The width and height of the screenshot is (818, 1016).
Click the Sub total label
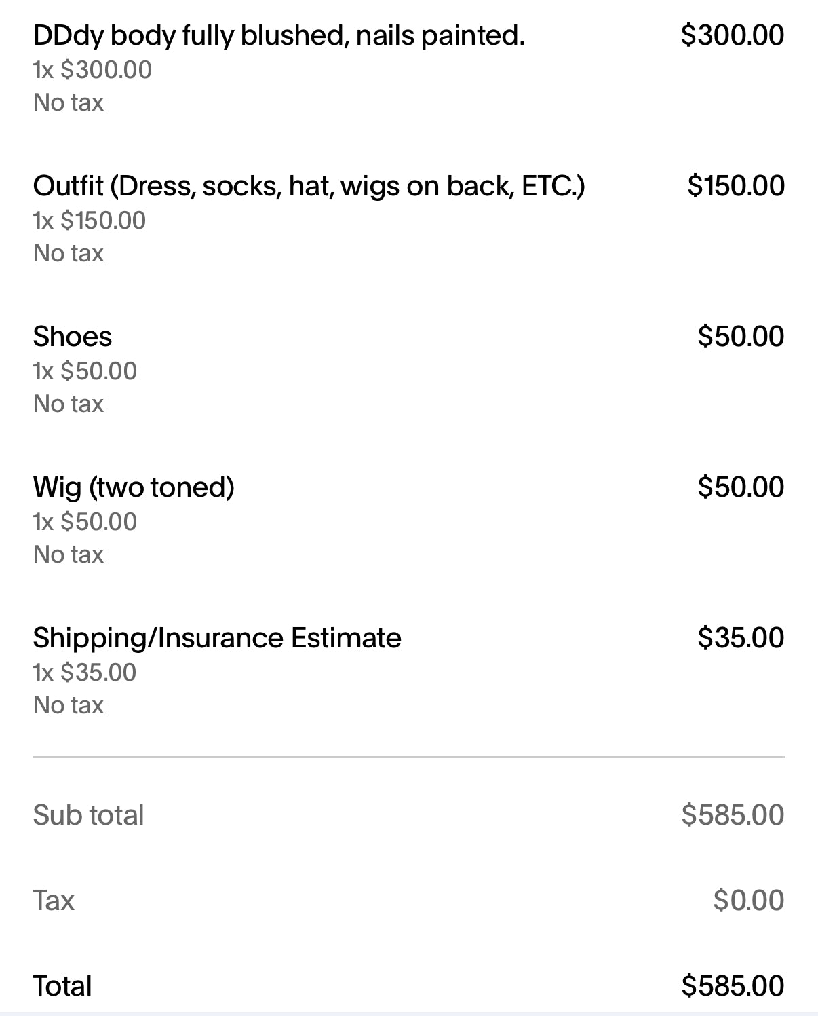click(88, 815)
